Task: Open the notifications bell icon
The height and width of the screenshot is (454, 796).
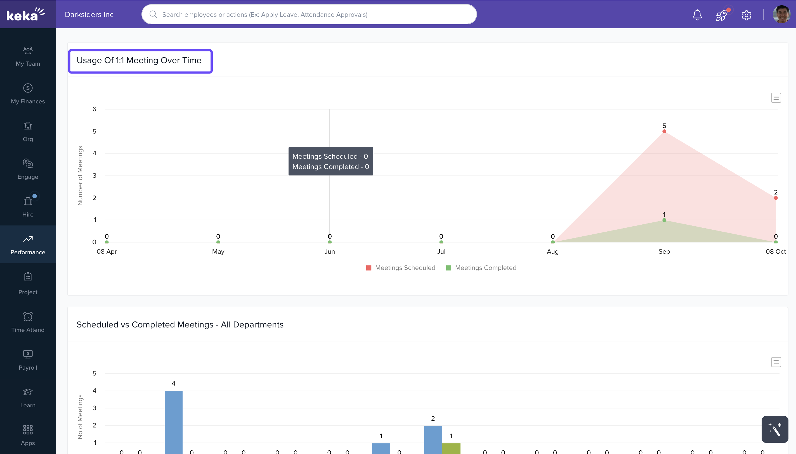Action: [x=697, y=15]
